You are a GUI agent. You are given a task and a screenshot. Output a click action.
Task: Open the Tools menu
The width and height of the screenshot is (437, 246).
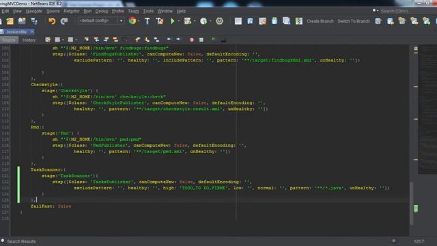(x=148, y=11)
